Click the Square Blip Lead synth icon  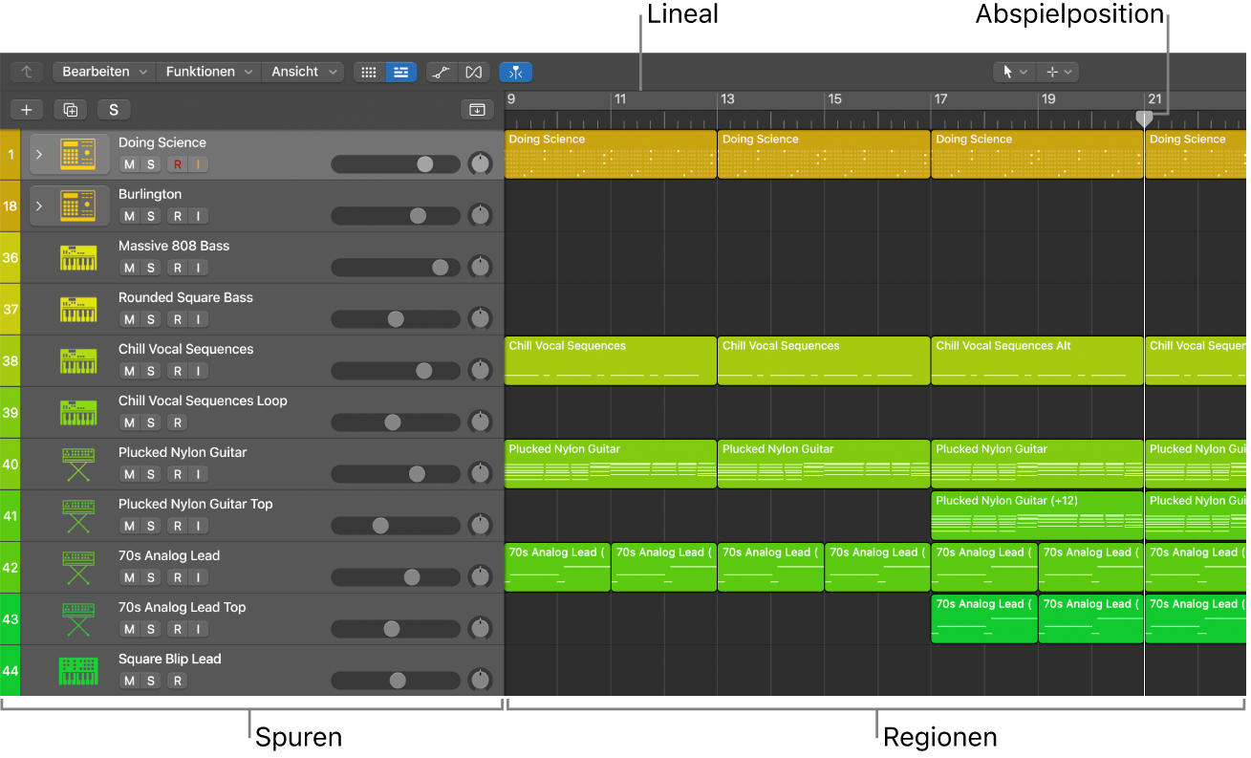tap(77, 671)
